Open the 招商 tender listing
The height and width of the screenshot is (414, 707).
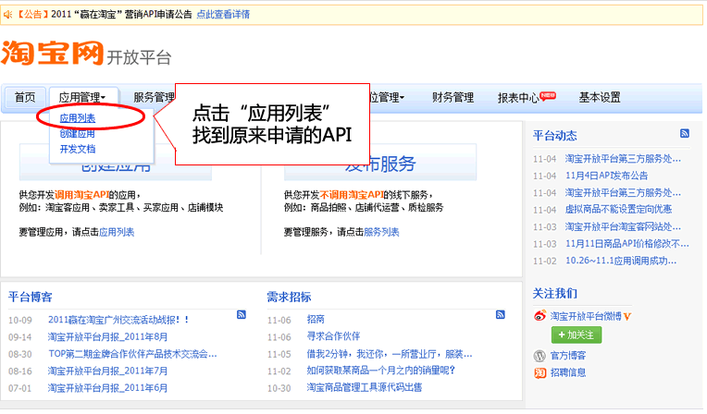(x=316, y=320)
